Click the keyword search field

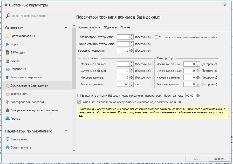coord(39,16)
